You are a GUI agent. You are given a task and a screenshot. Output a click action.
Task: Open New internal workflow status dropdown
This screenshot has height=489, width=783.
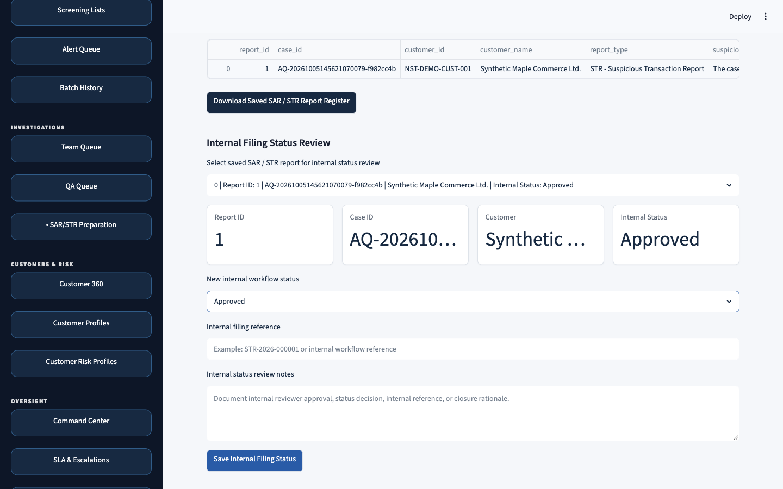coord(473,302)
